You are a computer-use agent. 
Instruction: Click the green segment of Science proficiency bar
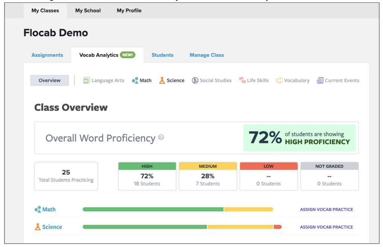coord(145,227)
